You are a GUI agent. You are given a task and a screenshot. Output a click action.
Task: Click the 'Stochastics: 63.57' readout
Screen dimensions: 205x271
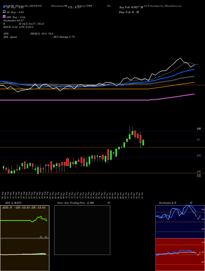14,21
